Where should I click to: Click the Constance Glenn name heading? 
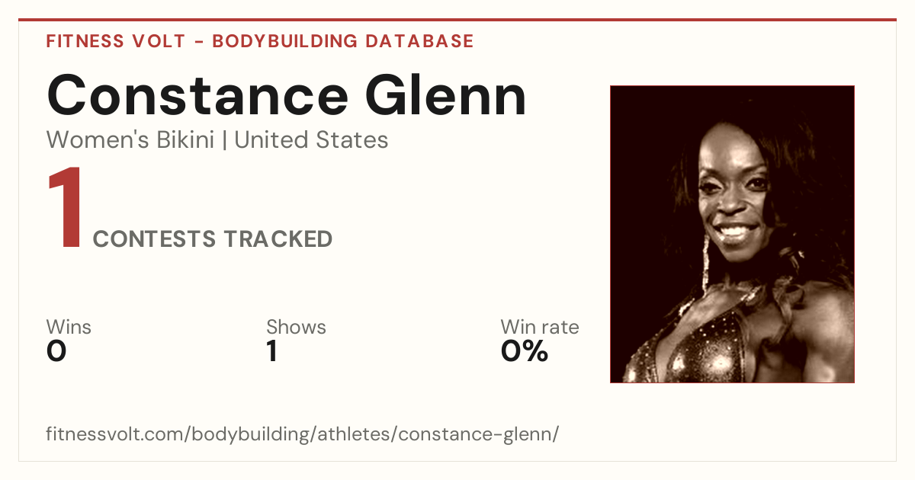point(287,95)
